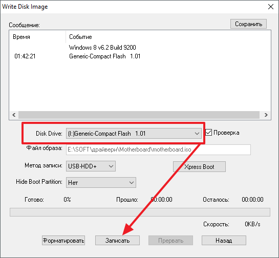This screenshot has height=258, width=279.
Task: Open the Hide Boot Partition dropdown
Action: tap(101, 183)
